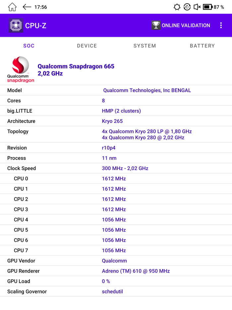
Task: Tap the 17:56 clock in status bar
Action: click(40, 7)
